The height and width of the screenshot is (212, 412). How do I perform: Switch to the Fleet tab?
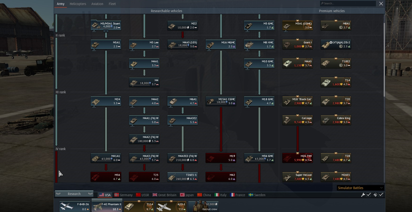pyautogui.click(x=112, y=4)
